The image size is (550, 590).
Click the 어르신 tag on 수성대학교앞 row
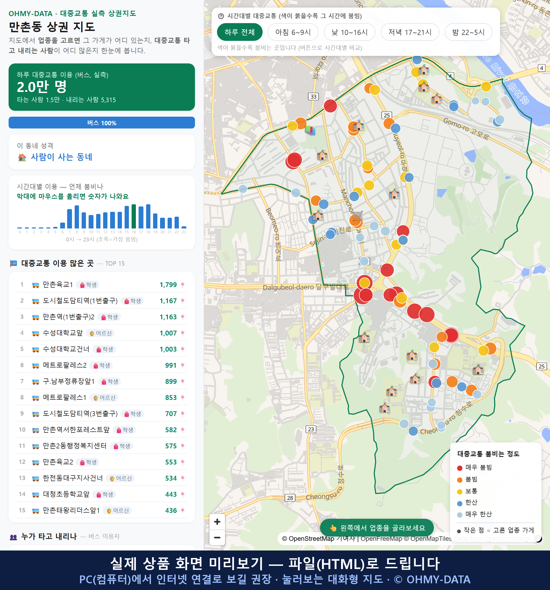point(100,333)
